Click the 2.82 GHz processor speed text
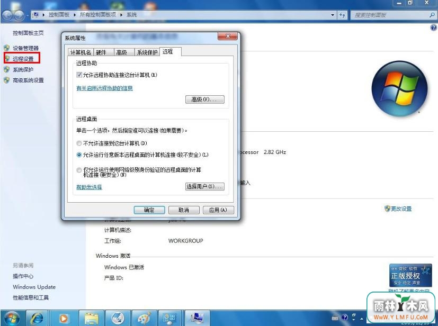This screenshot has width=438, height=326. tap(275, 152)
